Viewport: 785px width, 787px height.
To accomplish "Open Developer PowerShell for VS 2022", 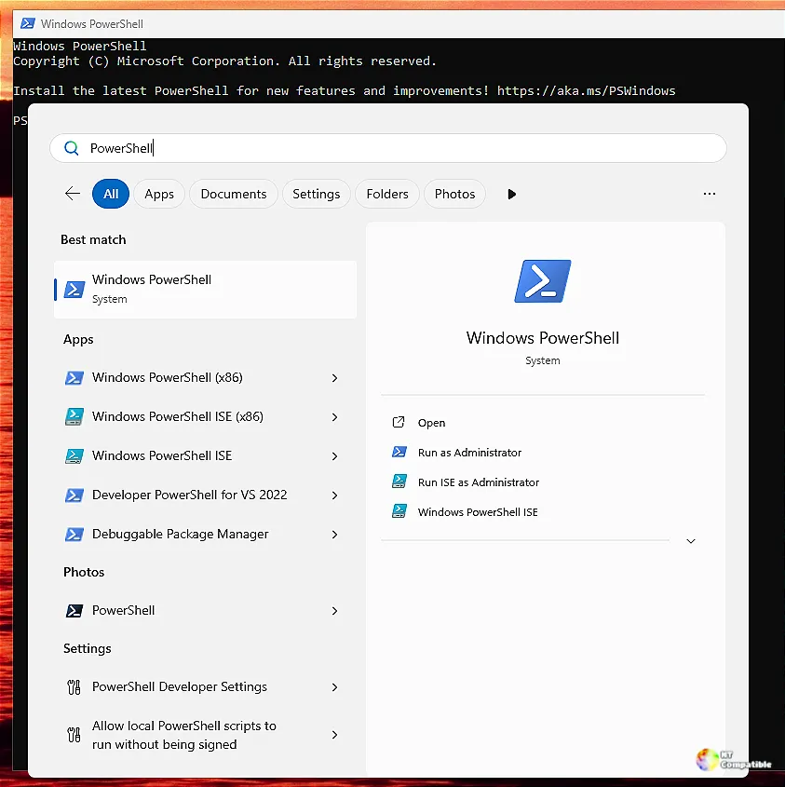I will (205, 495).
